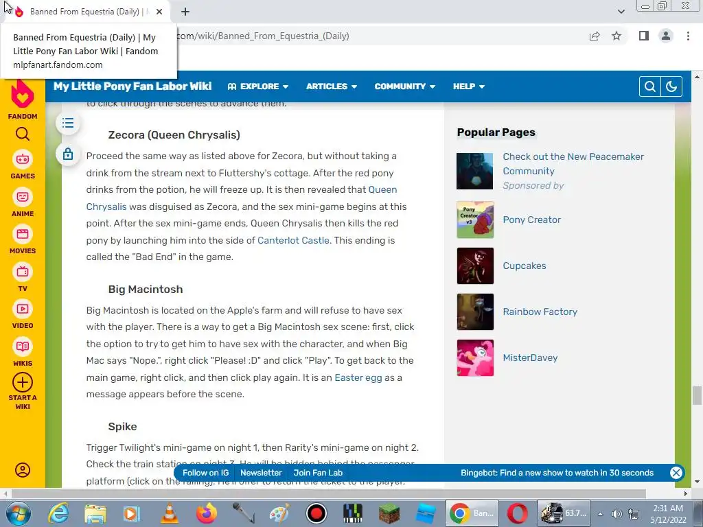Image resolution: width=703 pixels, height=527 pixels.
Task: Open a new browser tab
Action: [x=185, y=12]
